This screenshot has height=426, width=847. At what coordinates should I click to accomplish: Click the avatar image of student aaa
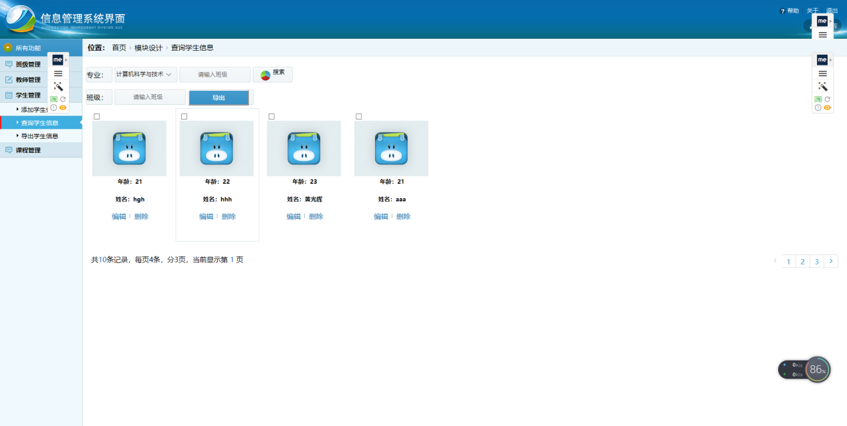(391, 148)
